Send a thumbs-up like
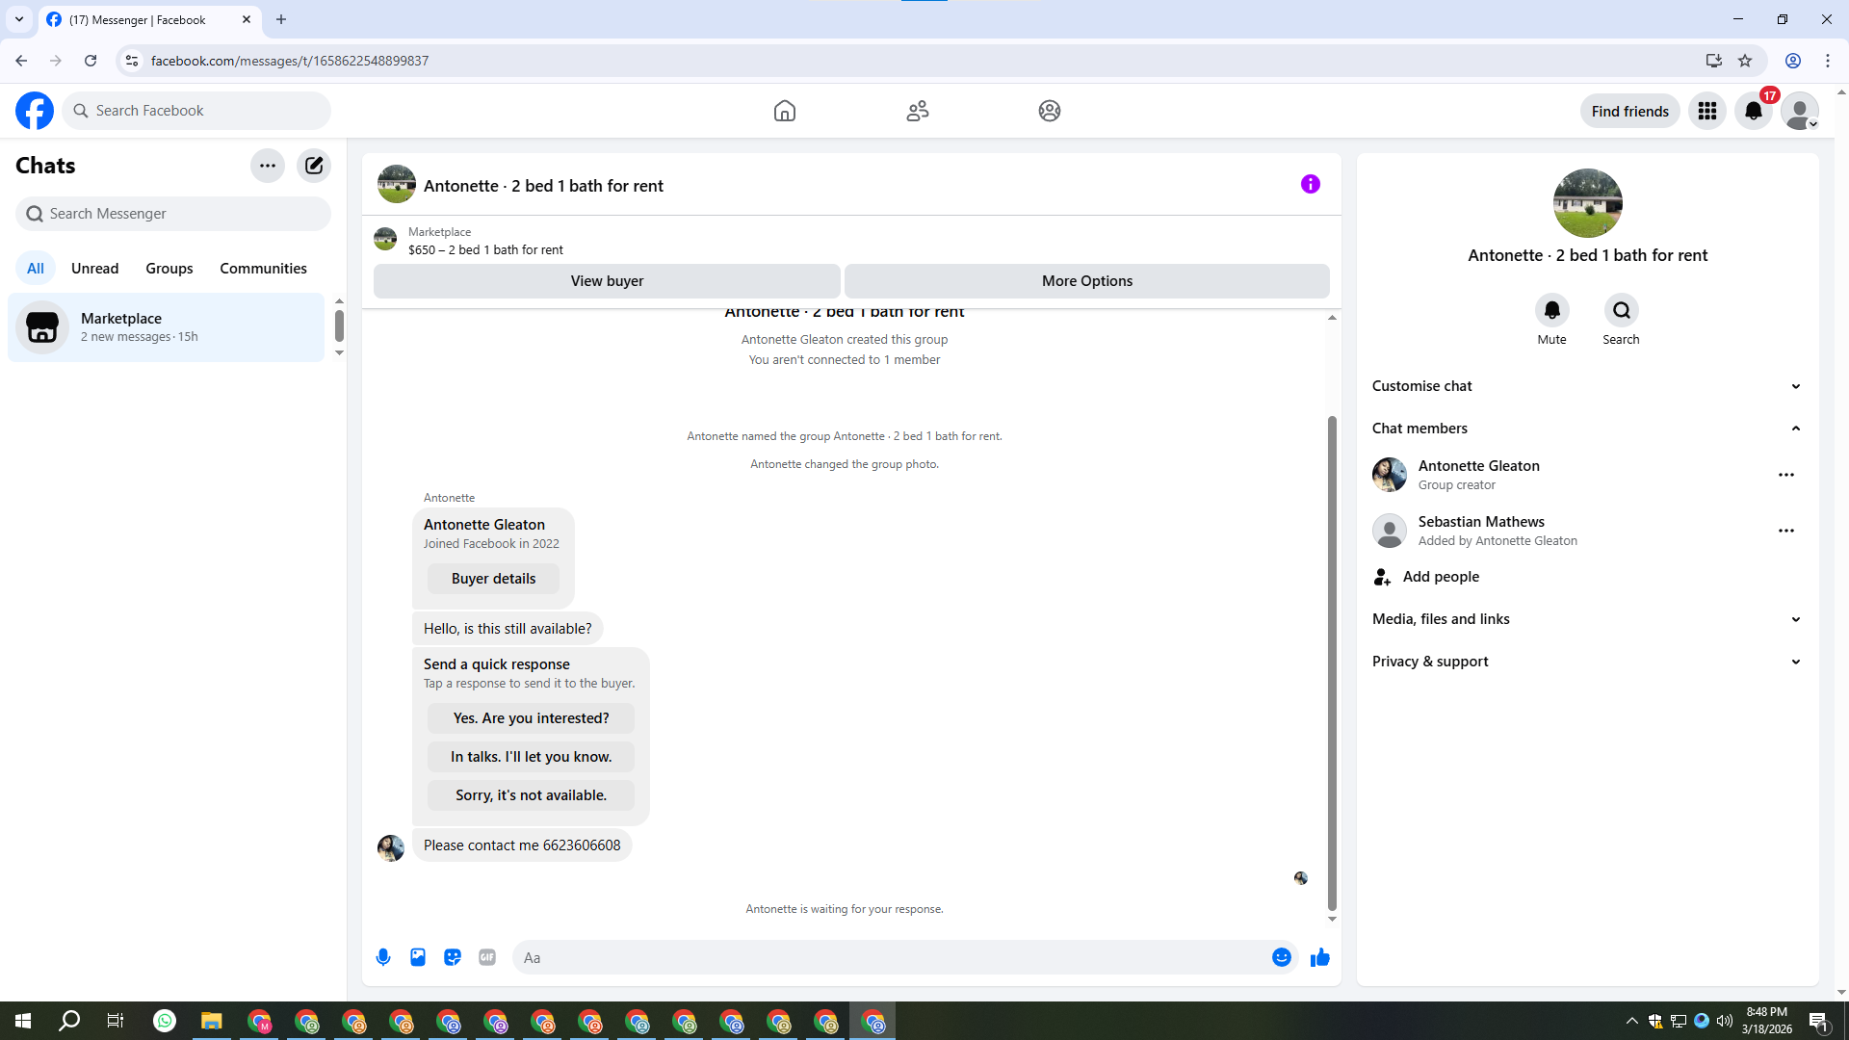Screen dimensions: 1849x1040 pyautogui.click(x=1319, y=957)
